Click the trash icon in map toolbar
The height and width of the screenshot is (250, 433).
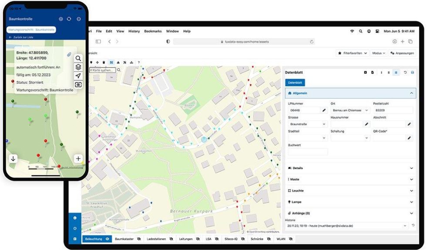coord(104,62)
